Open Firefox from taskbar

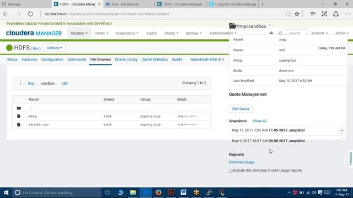click(x=158, y=193)
